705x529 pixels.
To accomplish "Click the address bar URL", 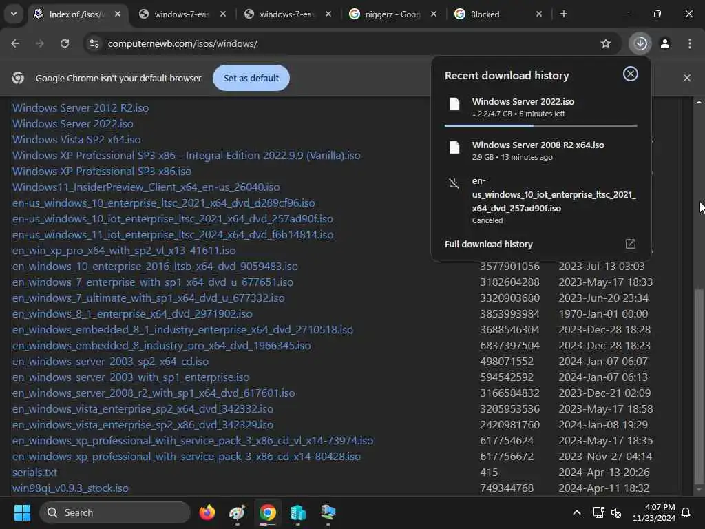I will point(182,43).
